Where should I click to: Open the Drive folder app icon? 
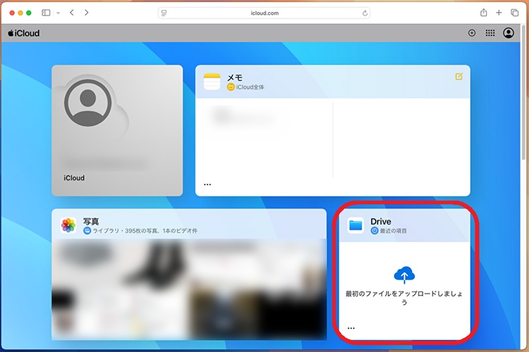(x=356, y=225)
